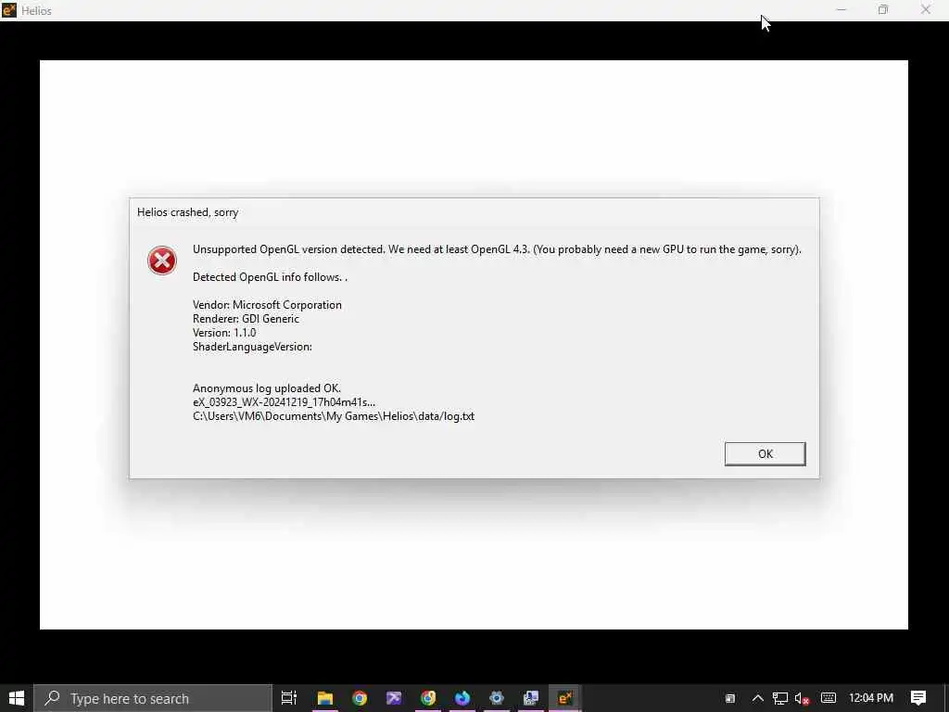
Task: Click the network status tray icon
Action: 780,698
